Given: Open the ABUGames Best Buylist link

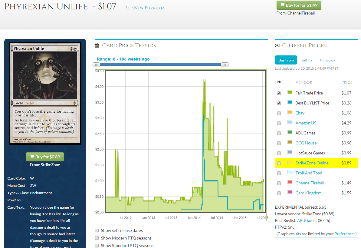Looking at the screenshot, I should click(307, 220).
